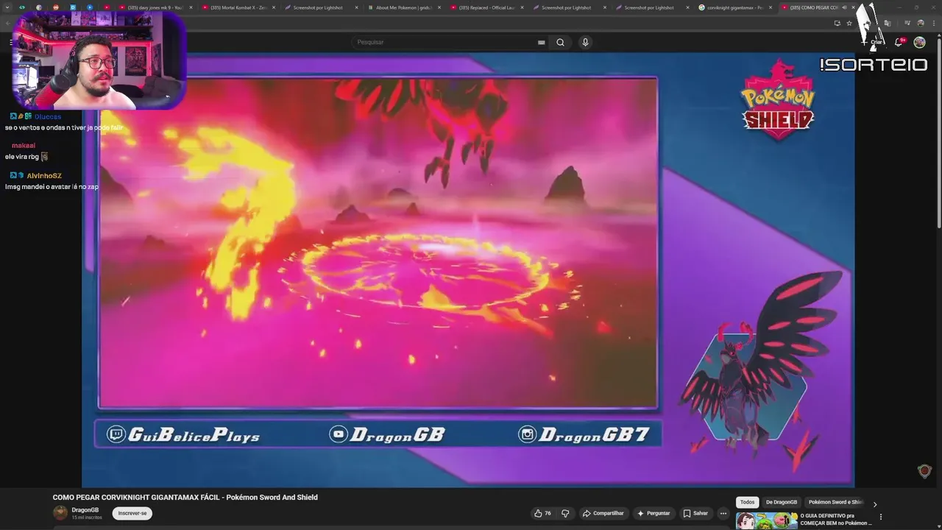The width and height of the screenshot is (942, 530).
Task: Open Chrome tab search dropdown arrow
Action: coord(8,7)
